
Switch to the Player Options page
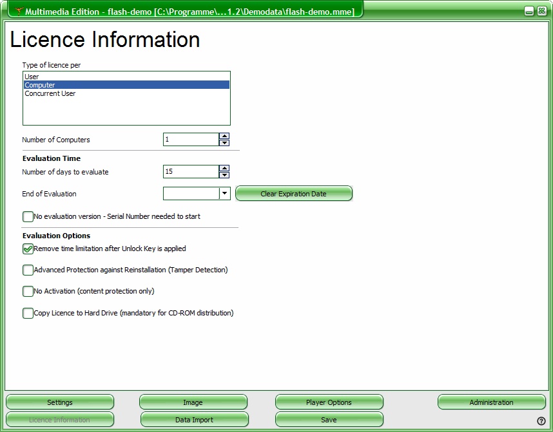(x=329, y=402)
